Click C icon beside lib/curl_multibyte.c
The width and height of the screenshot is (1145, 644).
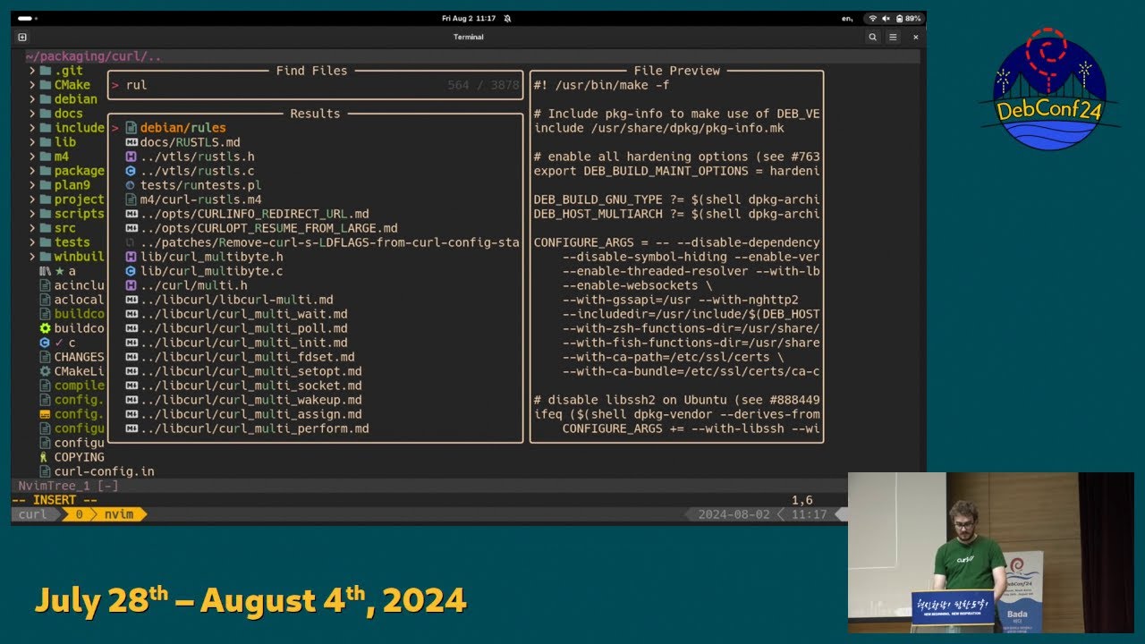(131, 271)
